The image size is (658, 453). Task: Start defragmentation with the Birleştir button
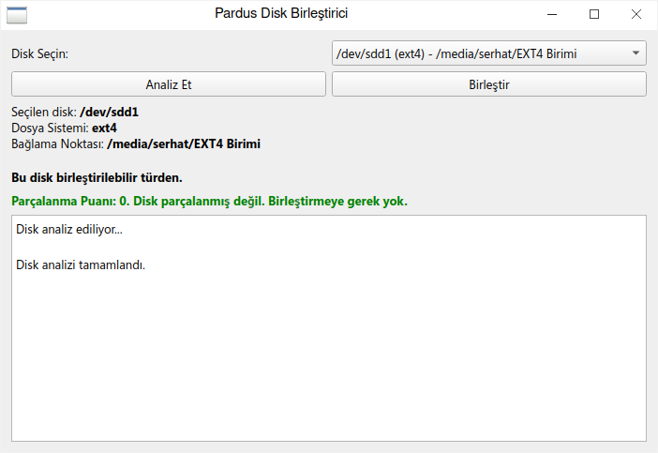tap(489, 84)
